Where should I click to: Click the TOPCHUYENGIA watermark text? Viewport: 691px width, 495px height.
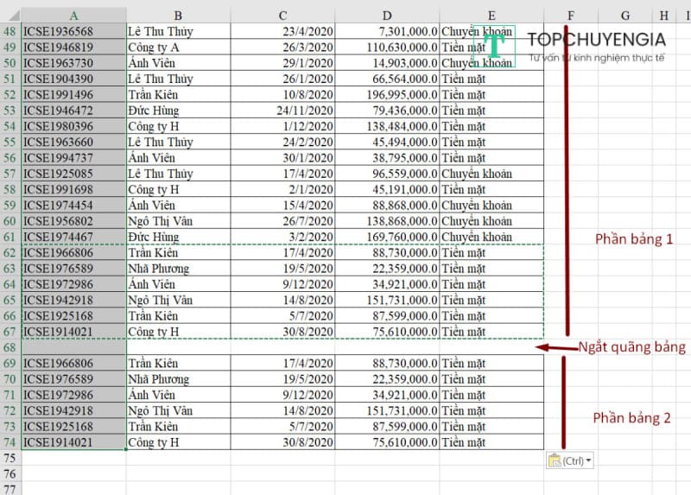(x=596, y=39)
